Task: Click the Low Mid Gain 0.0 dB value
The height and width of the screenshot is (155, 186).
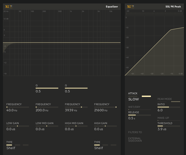Action: coord(40,129)
